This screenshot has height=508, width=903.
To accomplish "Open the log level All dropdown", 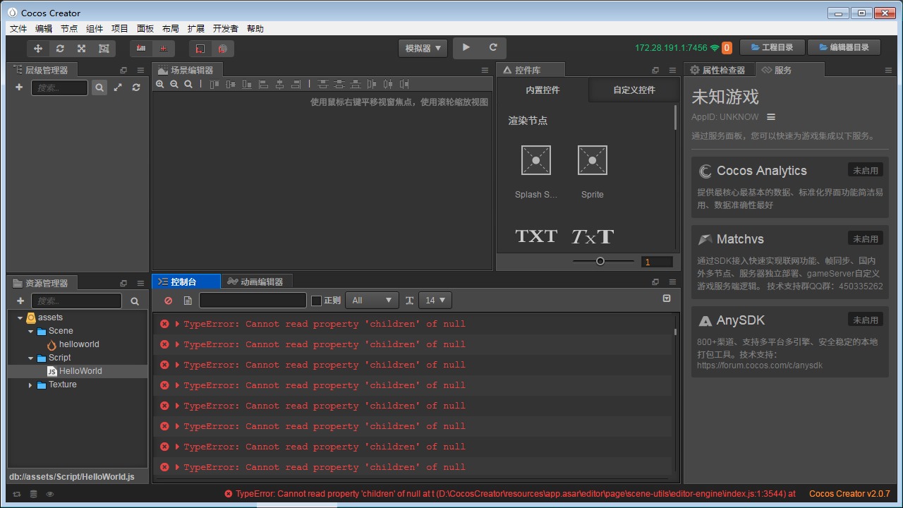I will tap(372, 300).
